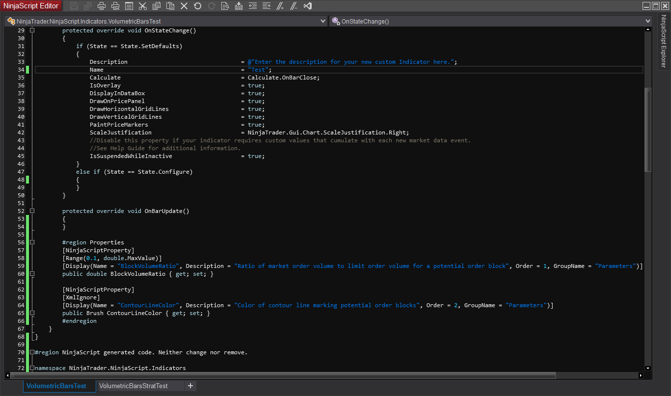The image size is (671, 396).
Task: Switch to the VolumetricBarsStratTest tab
Action: point(134,386)
